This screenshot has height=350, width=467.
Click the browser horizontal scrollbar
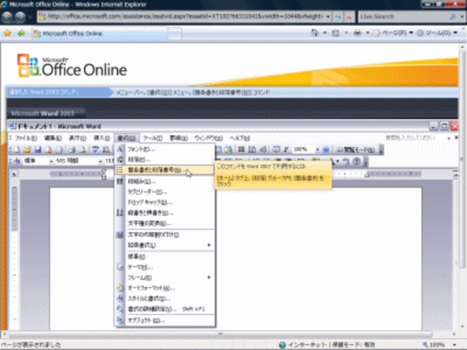pos(221,334)
